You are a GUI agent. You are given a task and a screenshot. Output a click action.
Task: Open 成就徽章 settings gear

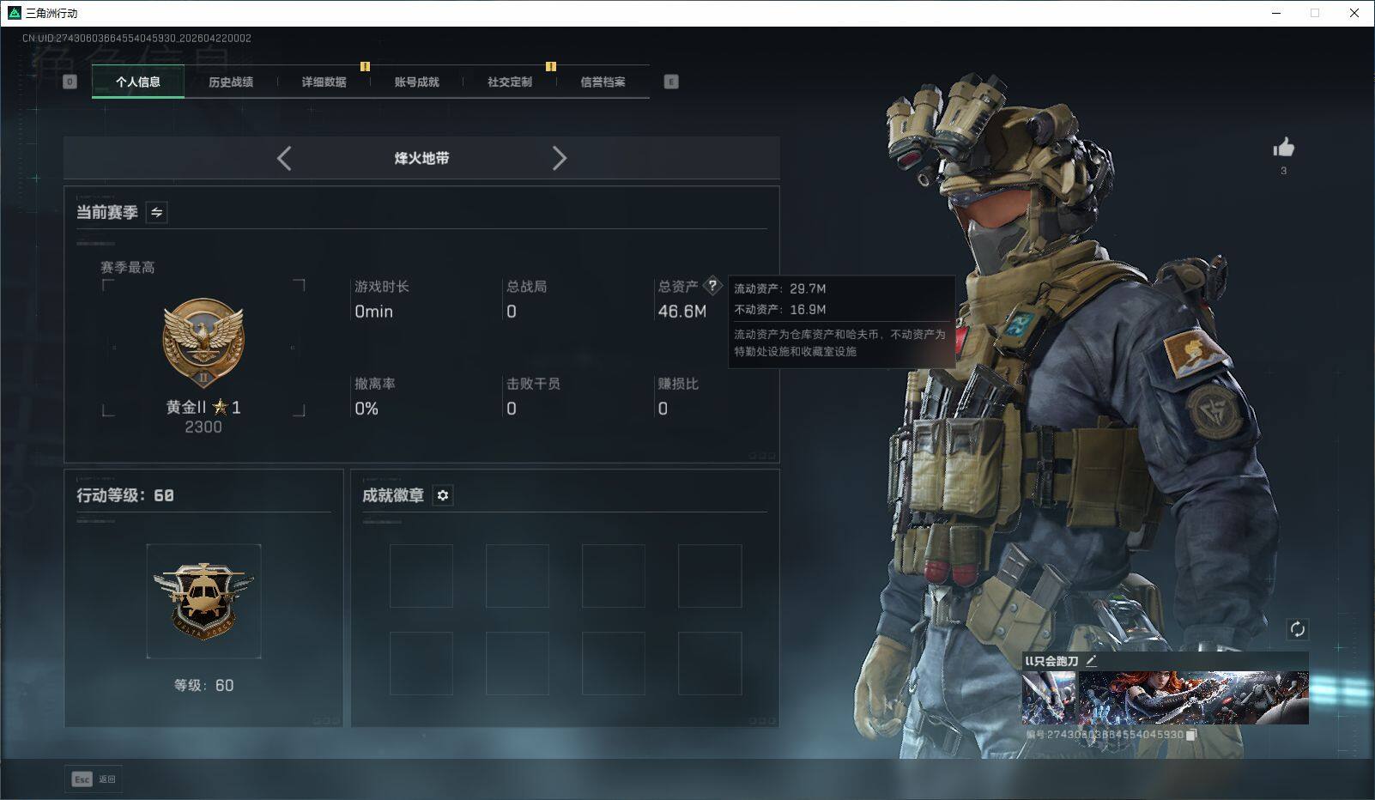coord(442,495)
